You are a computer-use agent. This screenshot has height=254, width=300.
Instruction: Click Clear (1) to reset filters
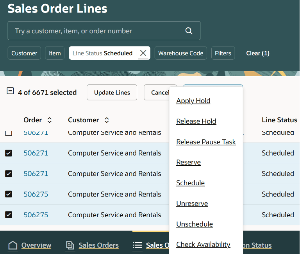point(258,53)
